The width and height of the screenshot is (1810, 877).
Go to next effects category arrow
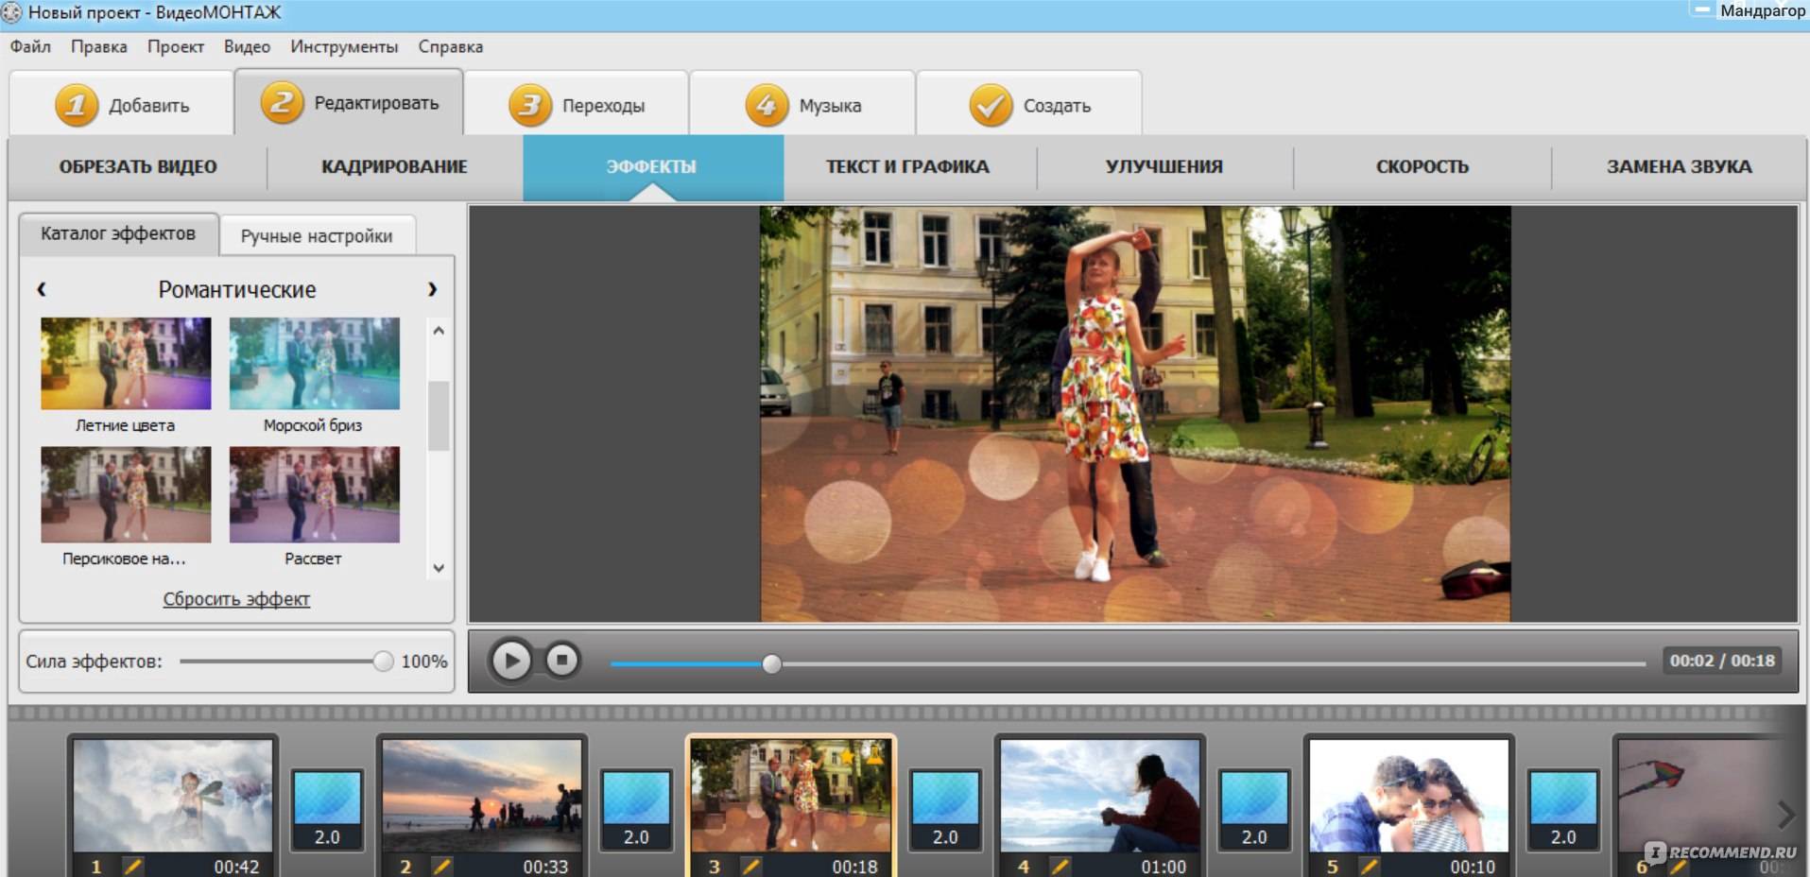(432, 289)
